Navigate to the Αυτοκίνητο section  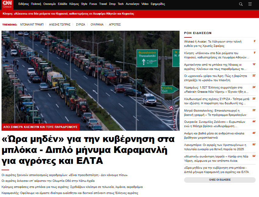(132, 4)
